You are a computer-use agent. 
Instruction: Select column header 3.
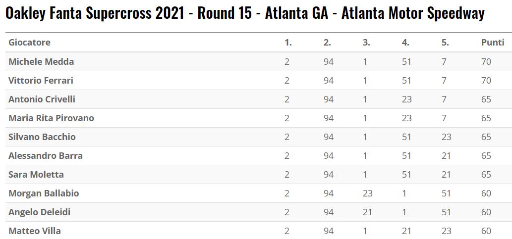coord(366,43)
